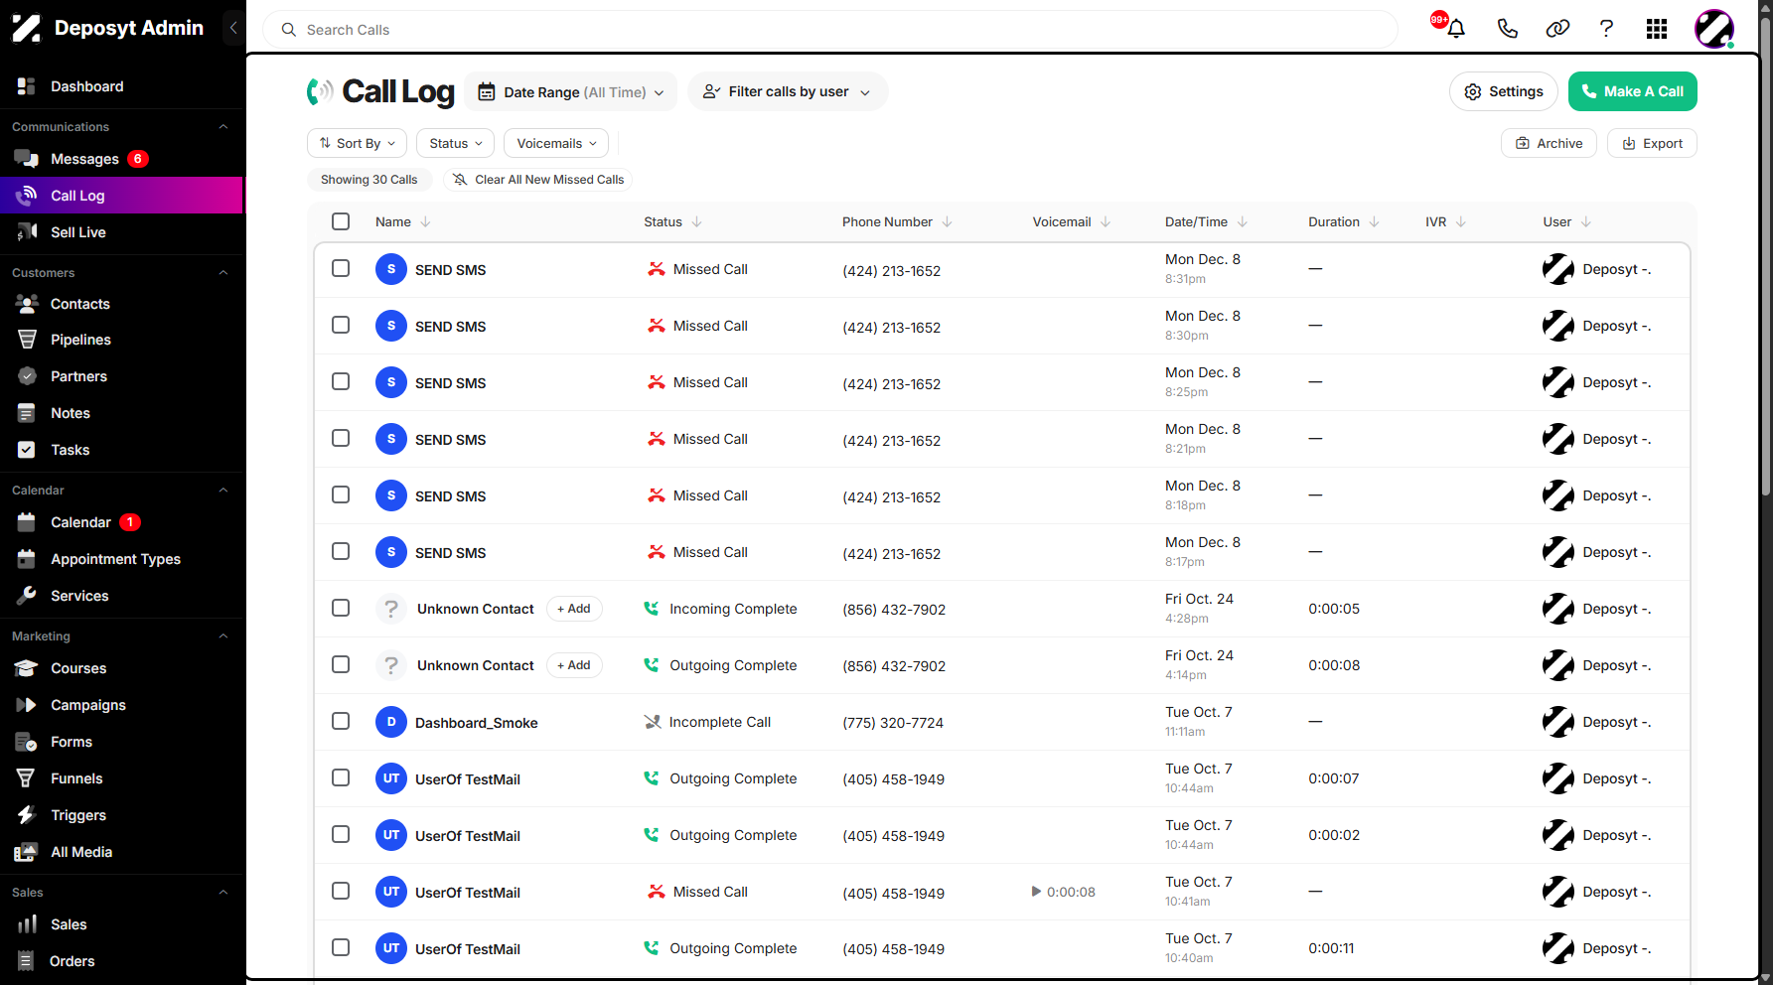Sort by Name column arrow icon

pos(425,221)
